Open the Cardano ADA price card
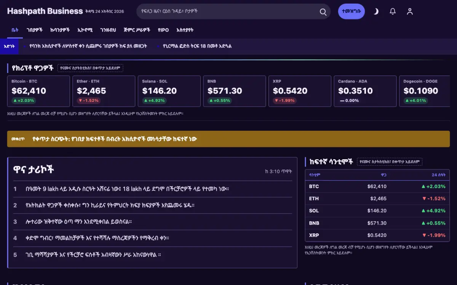Image resolution: width=457 pixels, height=285 pixels. click(x=365, y=91)
